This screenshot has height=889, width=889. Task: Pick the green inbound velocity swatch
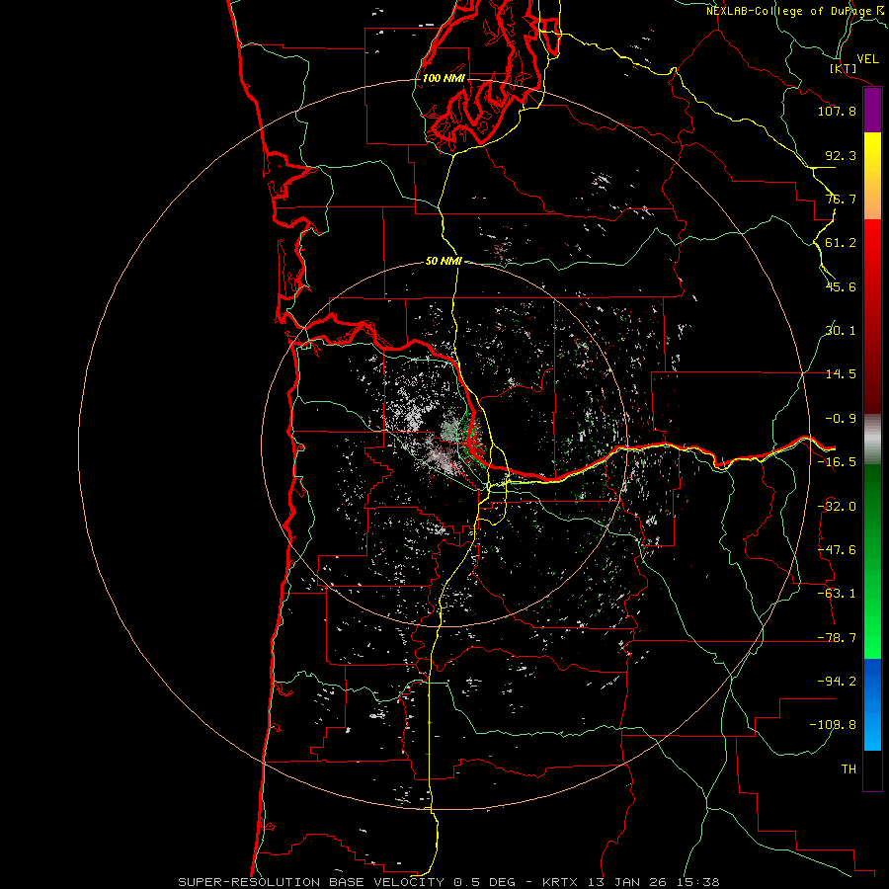click(x=872, y=563)
